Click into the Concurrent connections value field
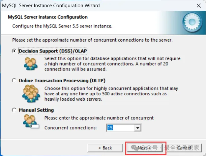Screen dimensions: 206x156 pyautogui.click(x=121, y=128)
